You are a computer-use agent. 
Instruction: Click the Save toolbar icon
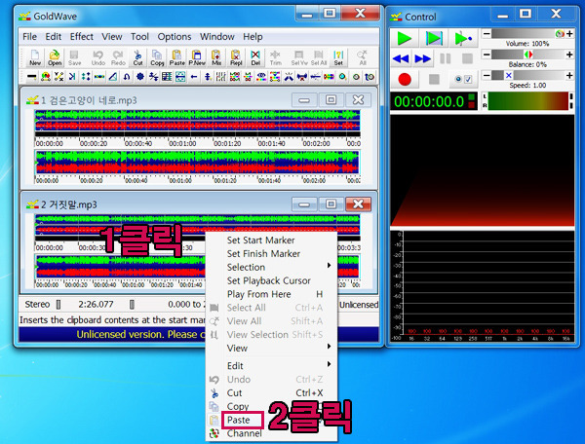click(75, 57)
